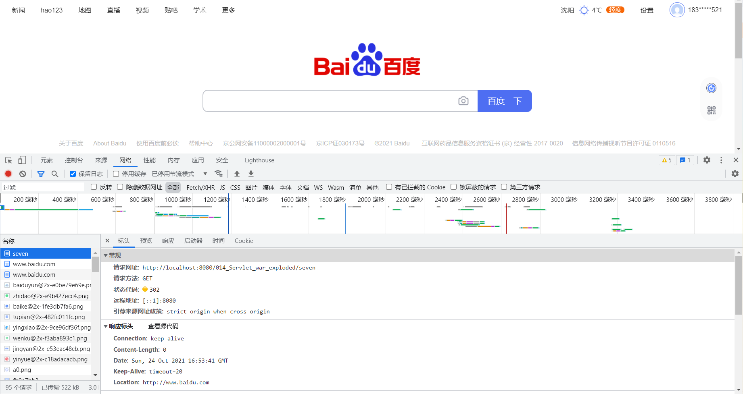Click the blue circular assistant icon
743x394 pixels.
[x=712, y=88]
